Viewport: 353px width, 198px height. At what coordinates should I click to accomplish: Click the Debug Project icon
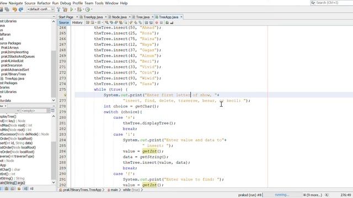tap(79, 9)
